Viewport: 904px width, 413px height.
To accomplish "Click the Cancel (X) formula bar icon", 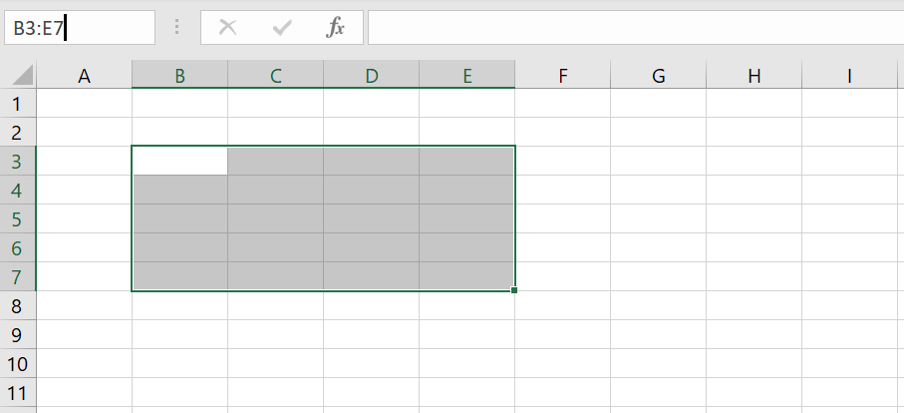I will pyautogui.click(x=227, y=28).
